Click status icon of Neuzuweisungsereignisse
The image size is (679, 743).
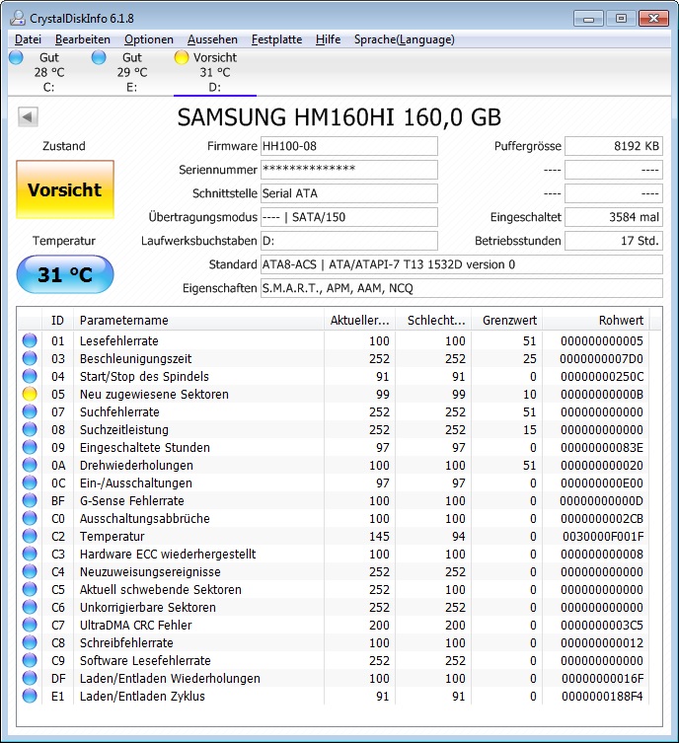pyautogui.click(x=30, y=572)
